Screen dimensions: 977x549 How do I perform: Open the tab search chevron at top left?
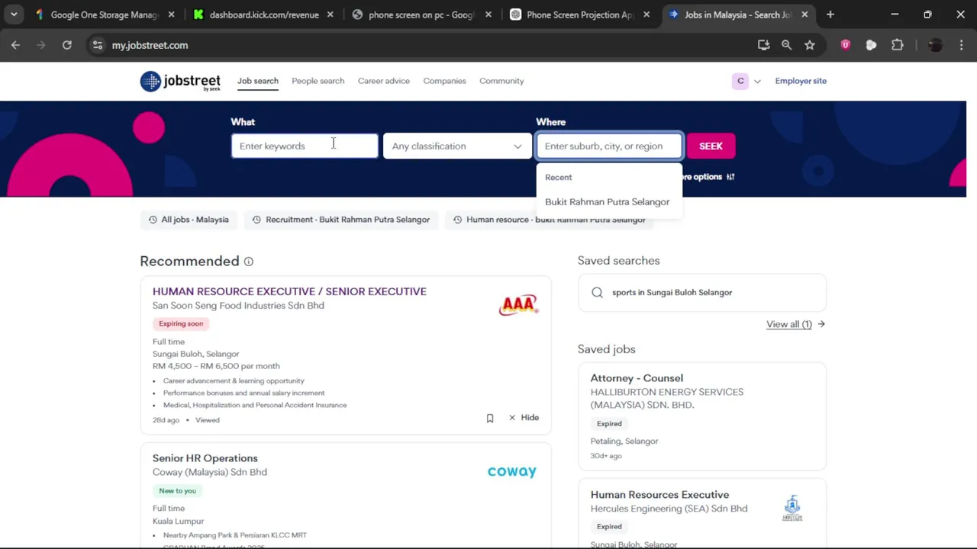pos(14,14)
